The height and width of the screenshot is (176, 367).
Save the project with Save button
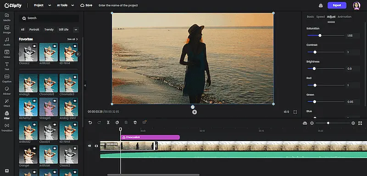tap(86, 5)
